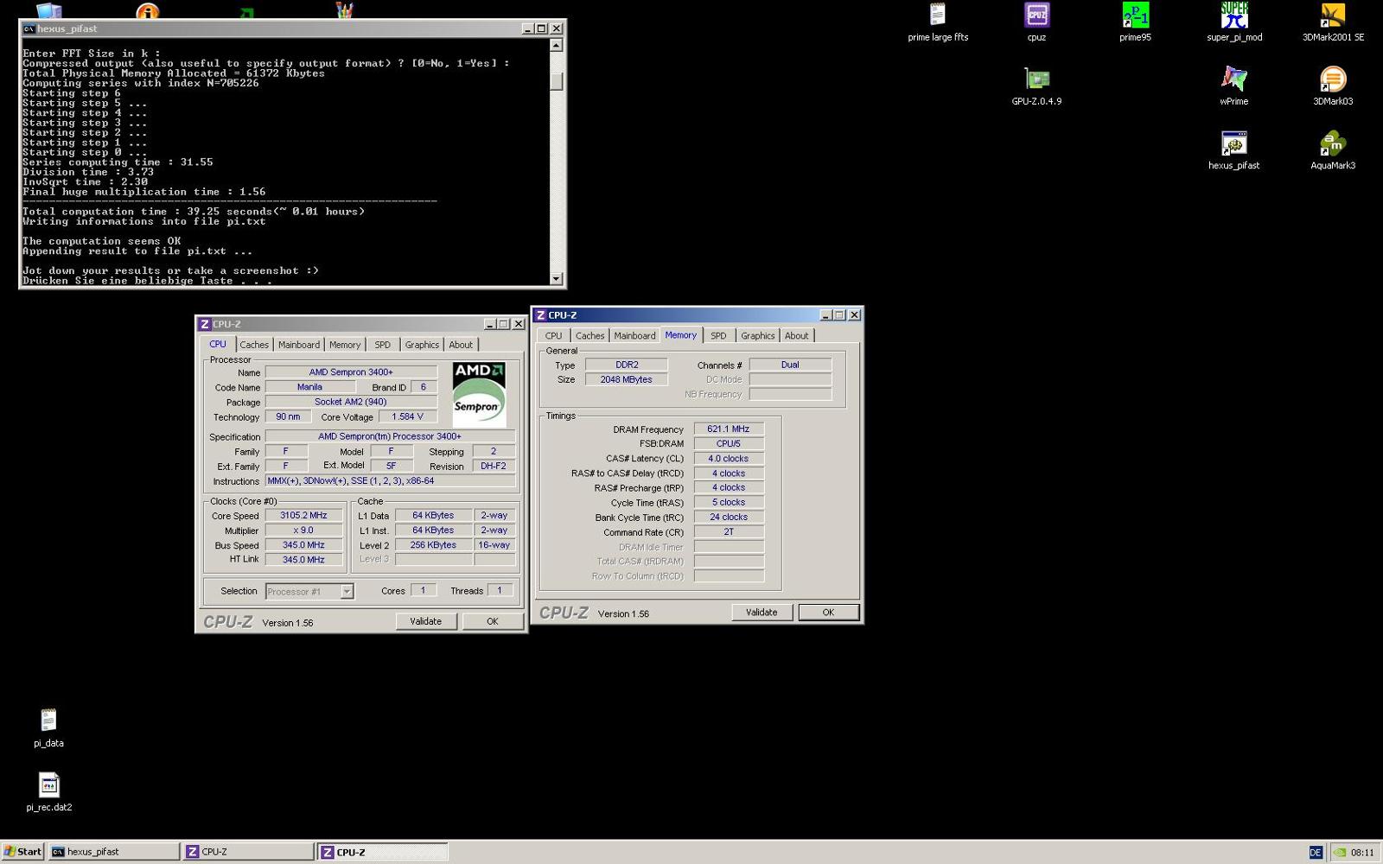This screenshot has width=1383, height=864.
Task: Open the prime large ffts desktop file
Action: click(x=938, y=22)
